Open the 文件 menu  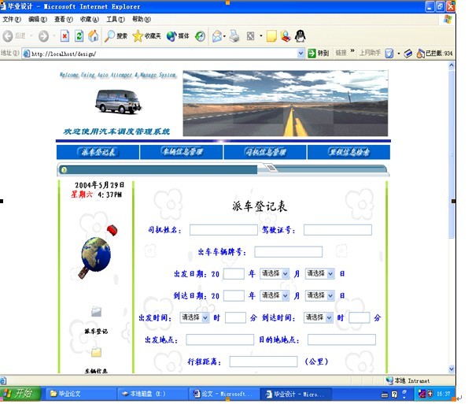coord(12,19)
